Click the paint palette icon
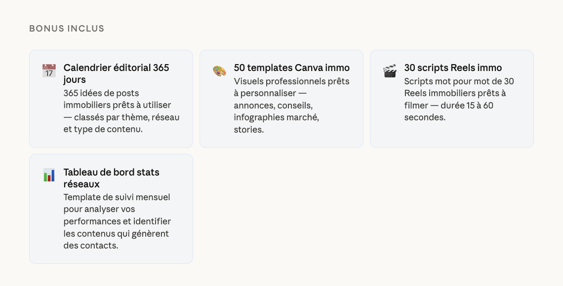563x286 pixels. pyautogui.click(x=219, y=71)
